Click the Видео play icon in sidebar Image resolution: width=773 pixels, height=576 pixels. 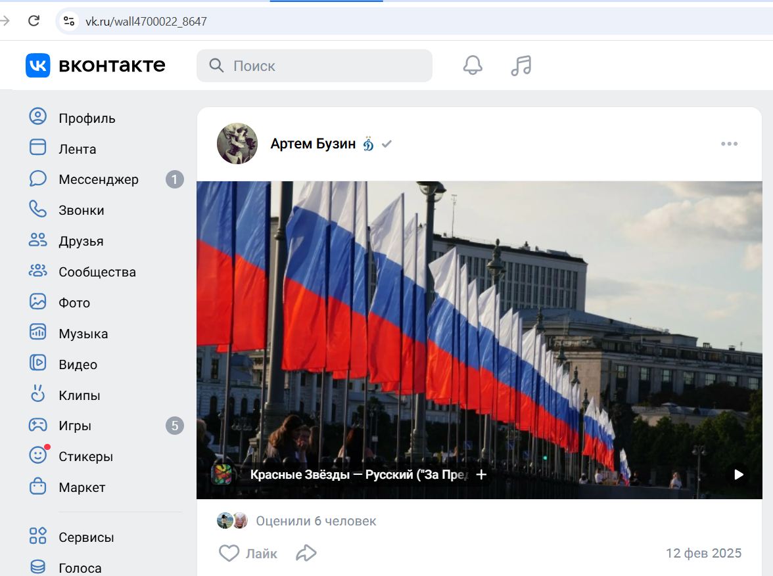(38, 363)
